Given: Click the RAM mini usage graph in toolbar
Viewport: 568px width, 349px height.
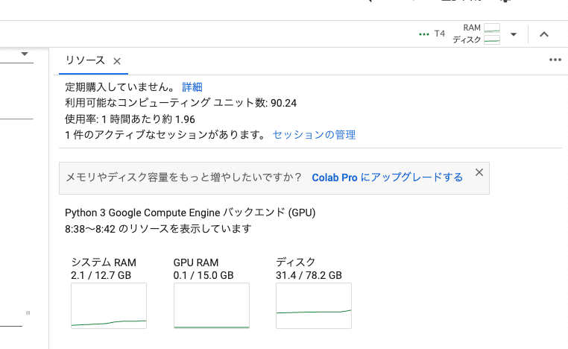Looking at the screenshot, I should (492, 28).
